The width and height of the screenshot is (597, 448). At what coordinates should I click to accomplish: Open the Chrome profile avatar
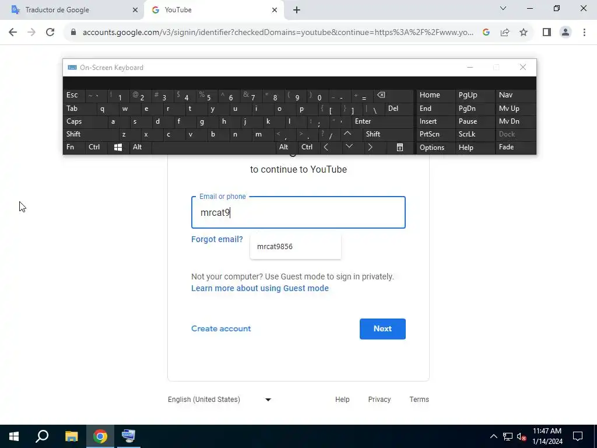(566, 32)
